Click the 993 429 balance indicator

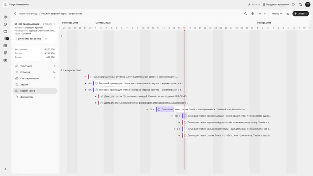coord(254,5)
